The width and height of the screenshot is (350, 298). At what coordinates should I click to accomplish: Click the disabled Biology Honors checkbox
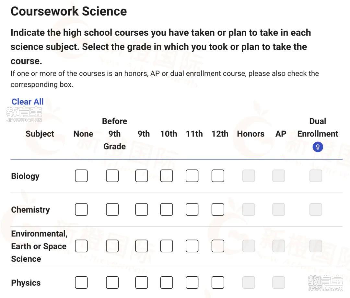(x=249, y=176)
